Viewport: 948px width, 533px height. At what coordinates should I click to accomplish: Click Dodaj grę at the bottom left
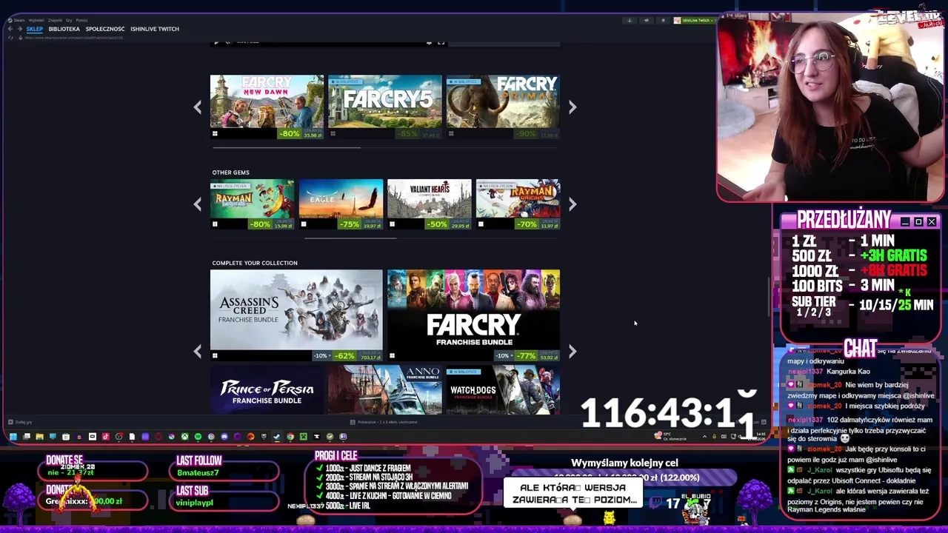pyautogui.click(x=20, y=422)
